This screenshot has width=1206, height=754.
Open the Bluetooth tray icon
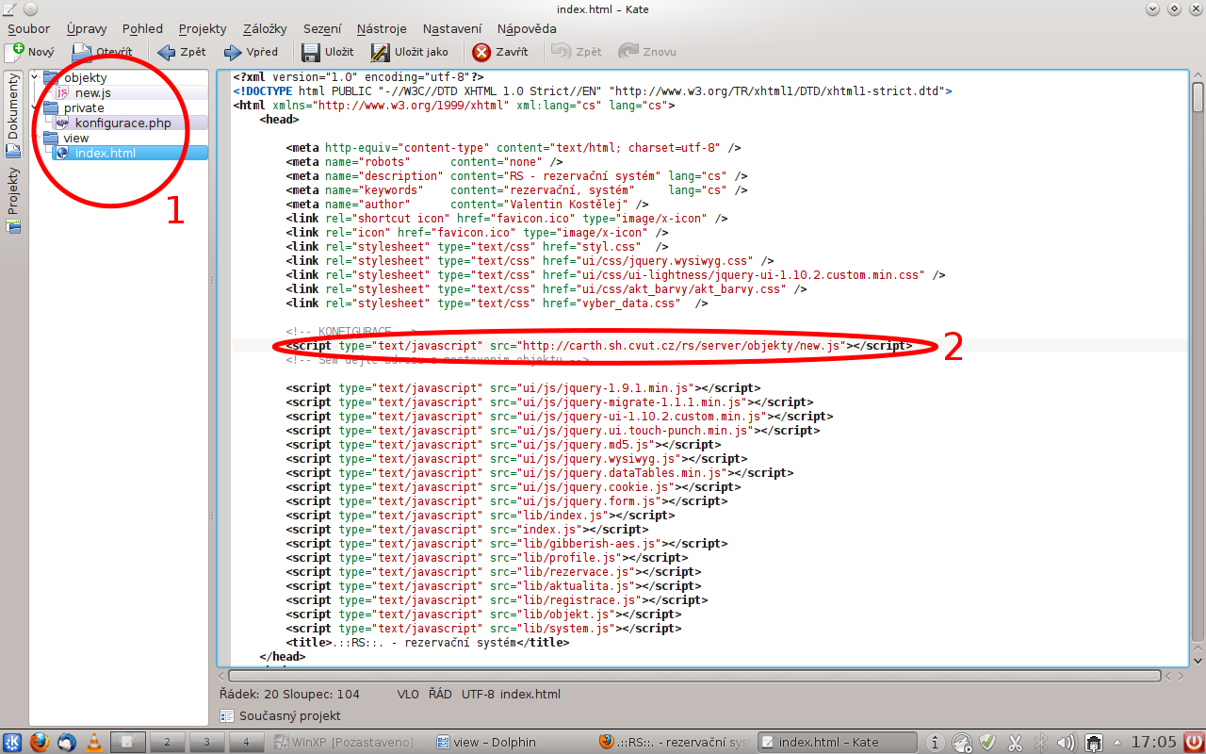[1041, 742]
